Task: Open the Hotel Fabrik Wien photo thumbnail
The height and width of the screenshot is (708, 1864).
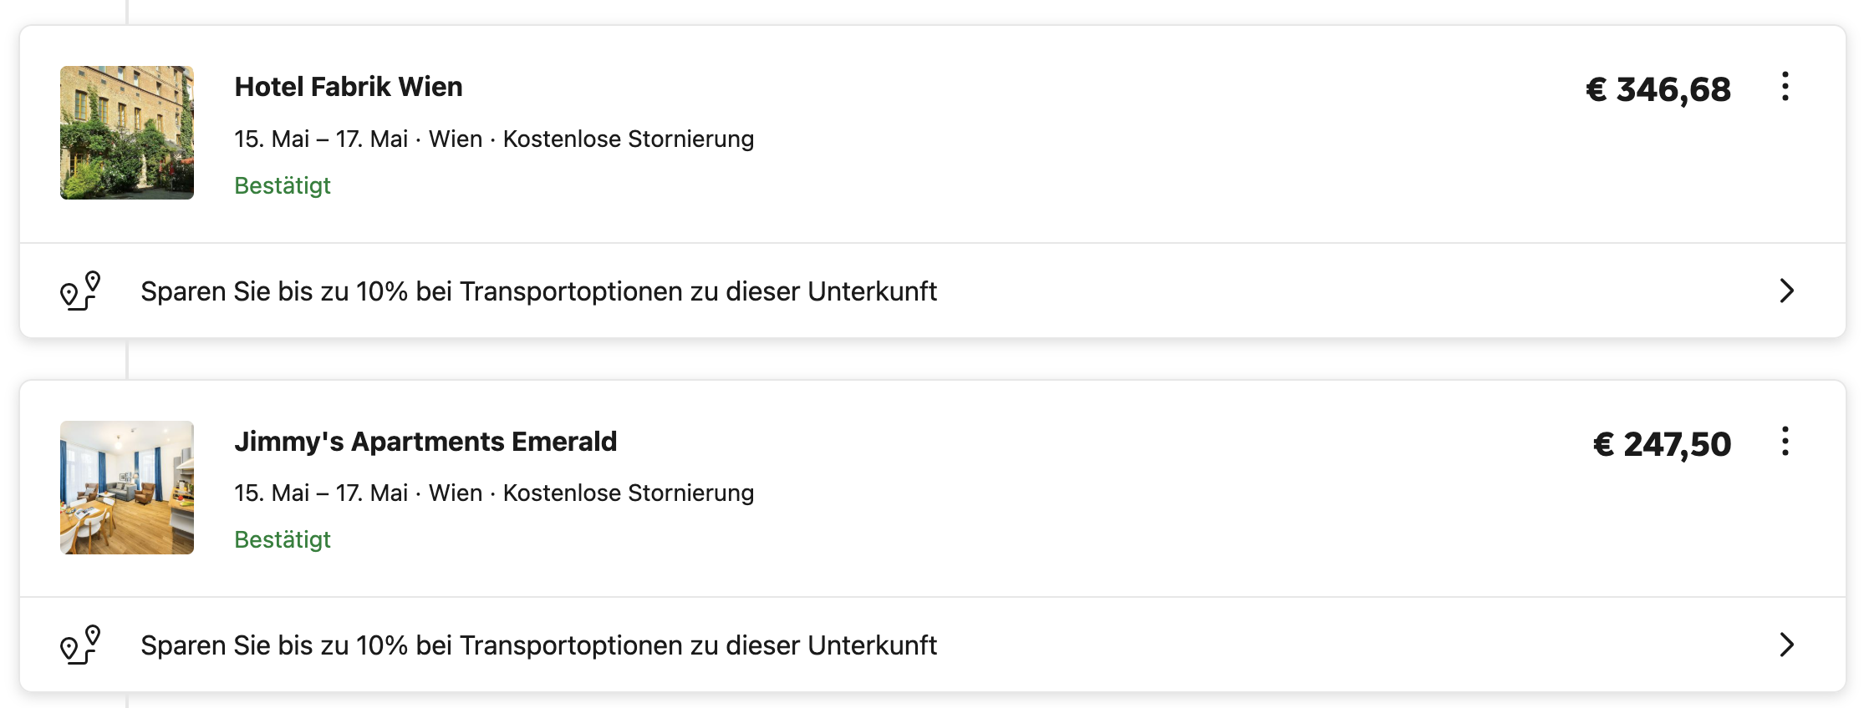Action: (127, 133)
